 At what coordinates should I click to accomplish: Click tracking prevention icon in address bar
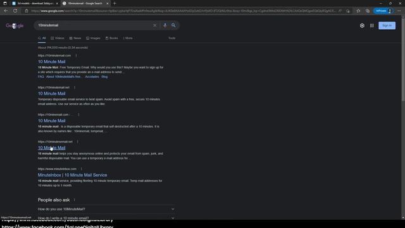click(x=348, y=11)
